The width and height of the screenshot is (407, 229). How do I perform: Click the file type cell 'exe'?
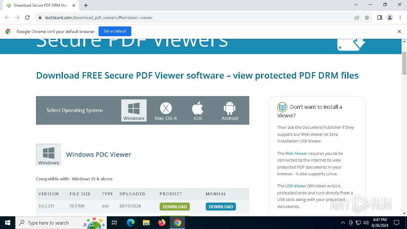coord(105,206)
